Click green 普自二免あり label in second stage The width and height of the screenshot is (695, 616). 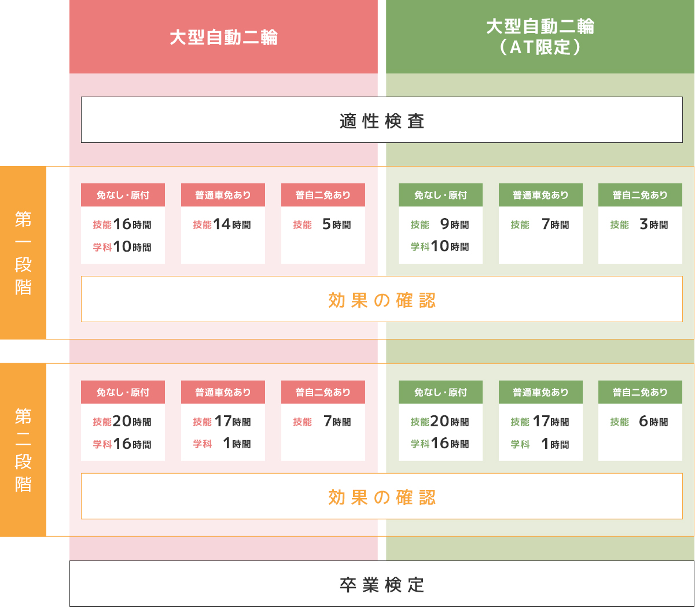click(640, 392)
